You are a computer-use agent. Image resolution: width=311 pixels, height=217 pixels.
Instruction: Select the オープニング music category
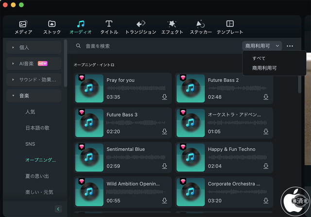pyautogui.click(x=40, y=160)
